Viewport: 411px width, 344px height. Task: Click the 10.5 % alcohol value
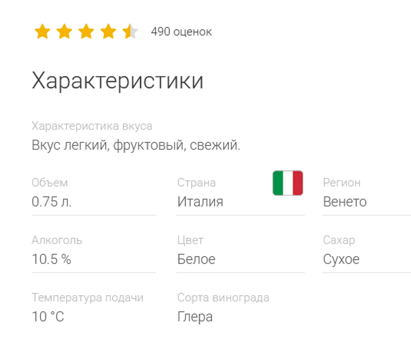(51, 259)
